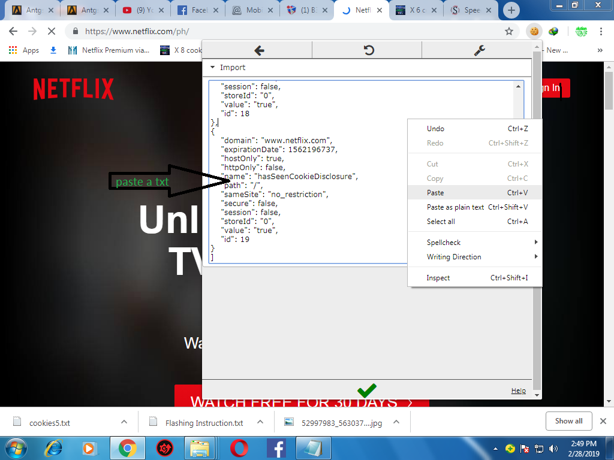Click Show all downloads button
614x460 pixels.
point(568,421)
